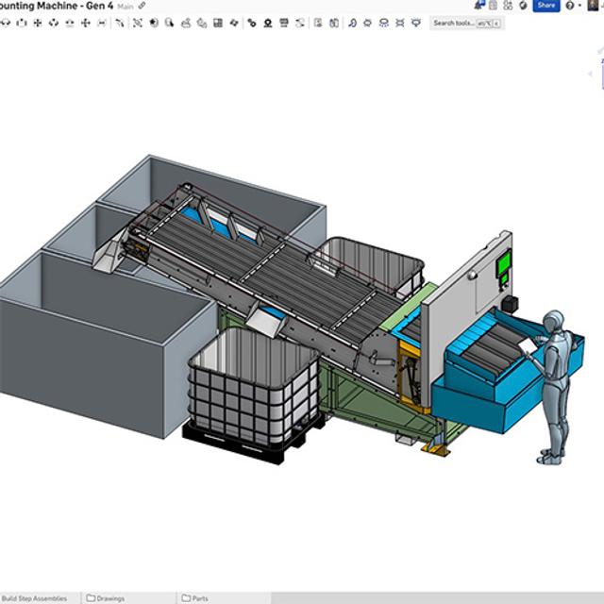Click the Counting Machine - Gen 4 title
The image size is (604, 604).
tap(55, 7)
